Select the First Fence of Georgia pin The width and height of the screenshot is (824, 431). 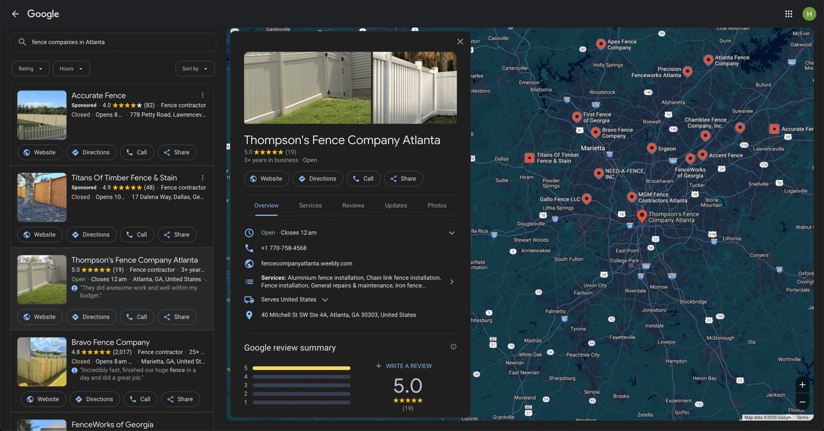[x=577, y=117]
